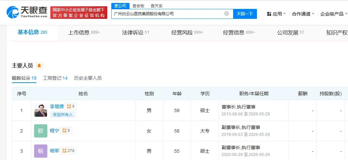Open the 上市信息 tab

(x=84, y=33)
